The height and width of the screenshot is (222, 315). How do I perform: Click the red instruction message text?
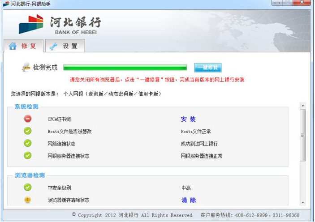pyautogui.click(x=157, y=80)
